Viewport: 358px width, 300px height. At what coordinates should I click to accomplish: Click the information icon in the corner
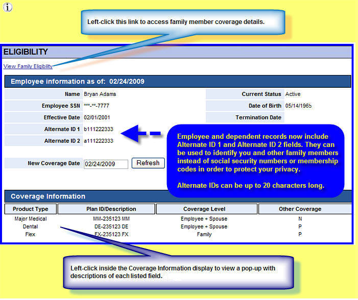[8, 7]
